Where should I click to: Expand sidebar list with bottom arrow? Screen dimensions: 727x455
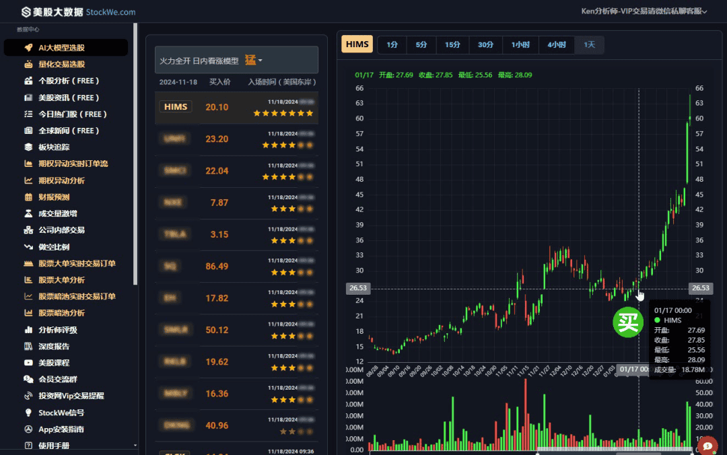(135, 446)
